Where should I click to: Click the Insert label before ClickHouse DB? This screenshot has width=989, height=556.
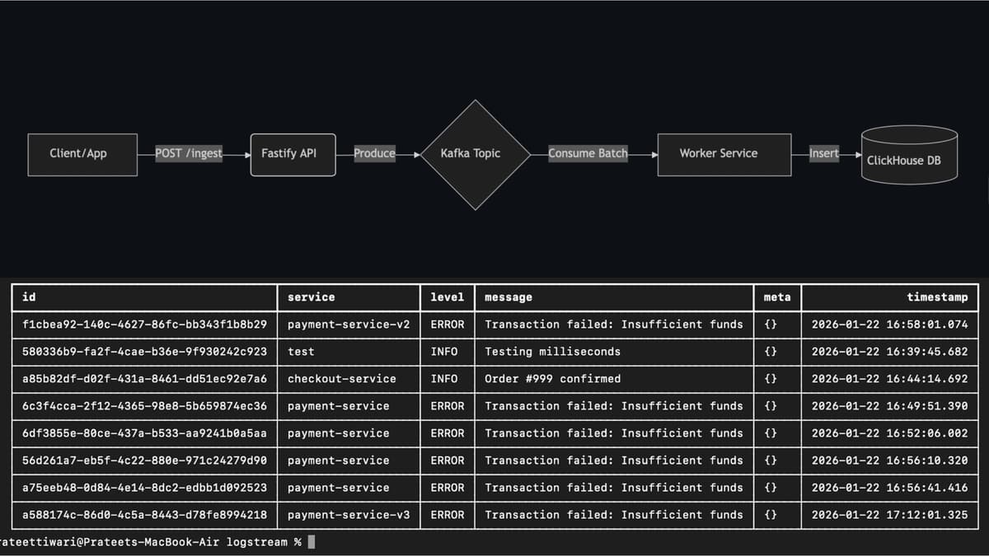pyautogui.click(x=823, y=153)
